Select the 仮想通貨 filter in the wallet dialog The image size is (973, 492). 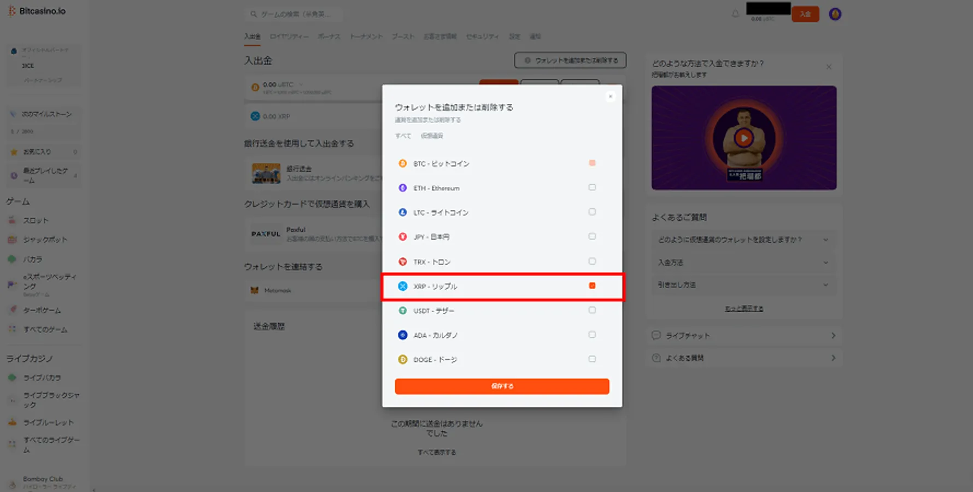(432, 136)
